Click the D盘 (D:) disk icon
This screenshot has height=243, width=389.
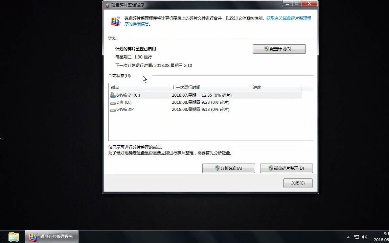[x=113, y=102]
